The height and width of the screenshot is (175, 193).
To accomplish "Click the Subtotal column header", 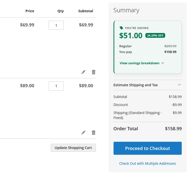I will [86, 11].
